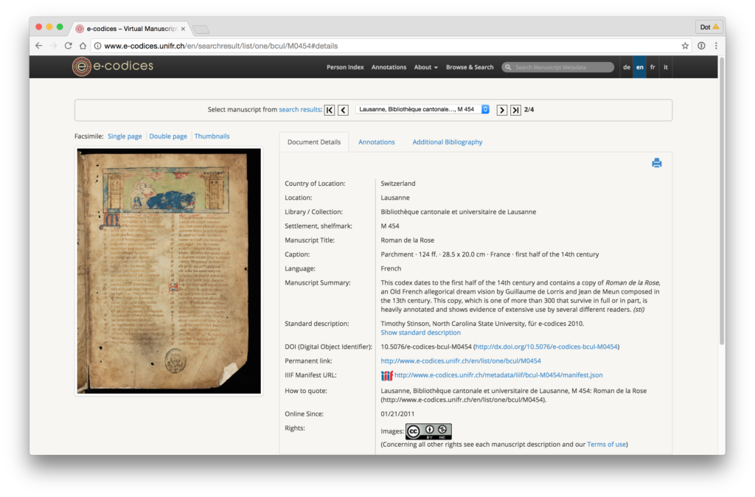The height and width of the screenshot is (497, 755).
Task: Click the extension icon beside the bookmark star
Action: tap(701, 46)
